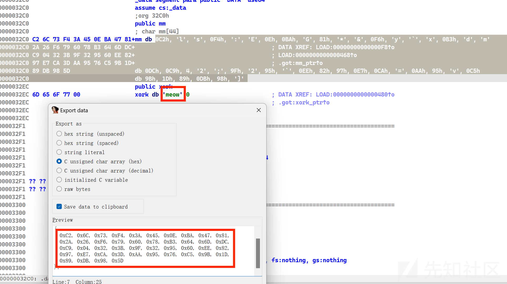Click the 'public xork' declaration line
Screen dimensions: 507x284
153,87
